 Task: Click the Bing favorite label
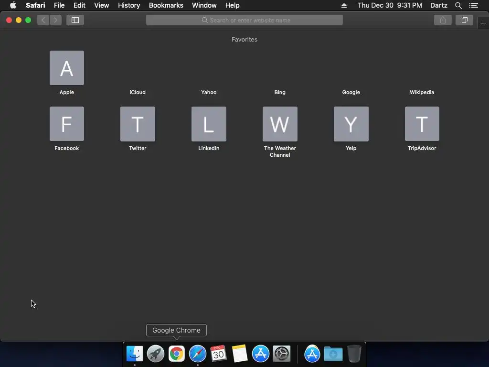pos(280,92)
